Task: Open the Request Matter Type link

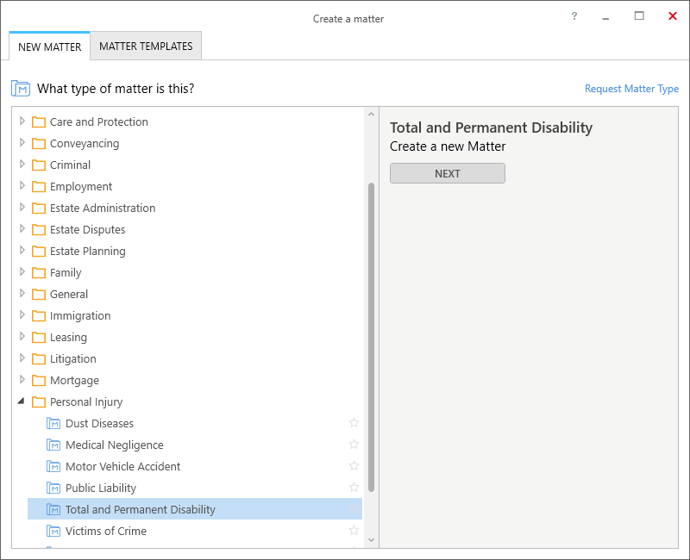Action: pos(631,89)
